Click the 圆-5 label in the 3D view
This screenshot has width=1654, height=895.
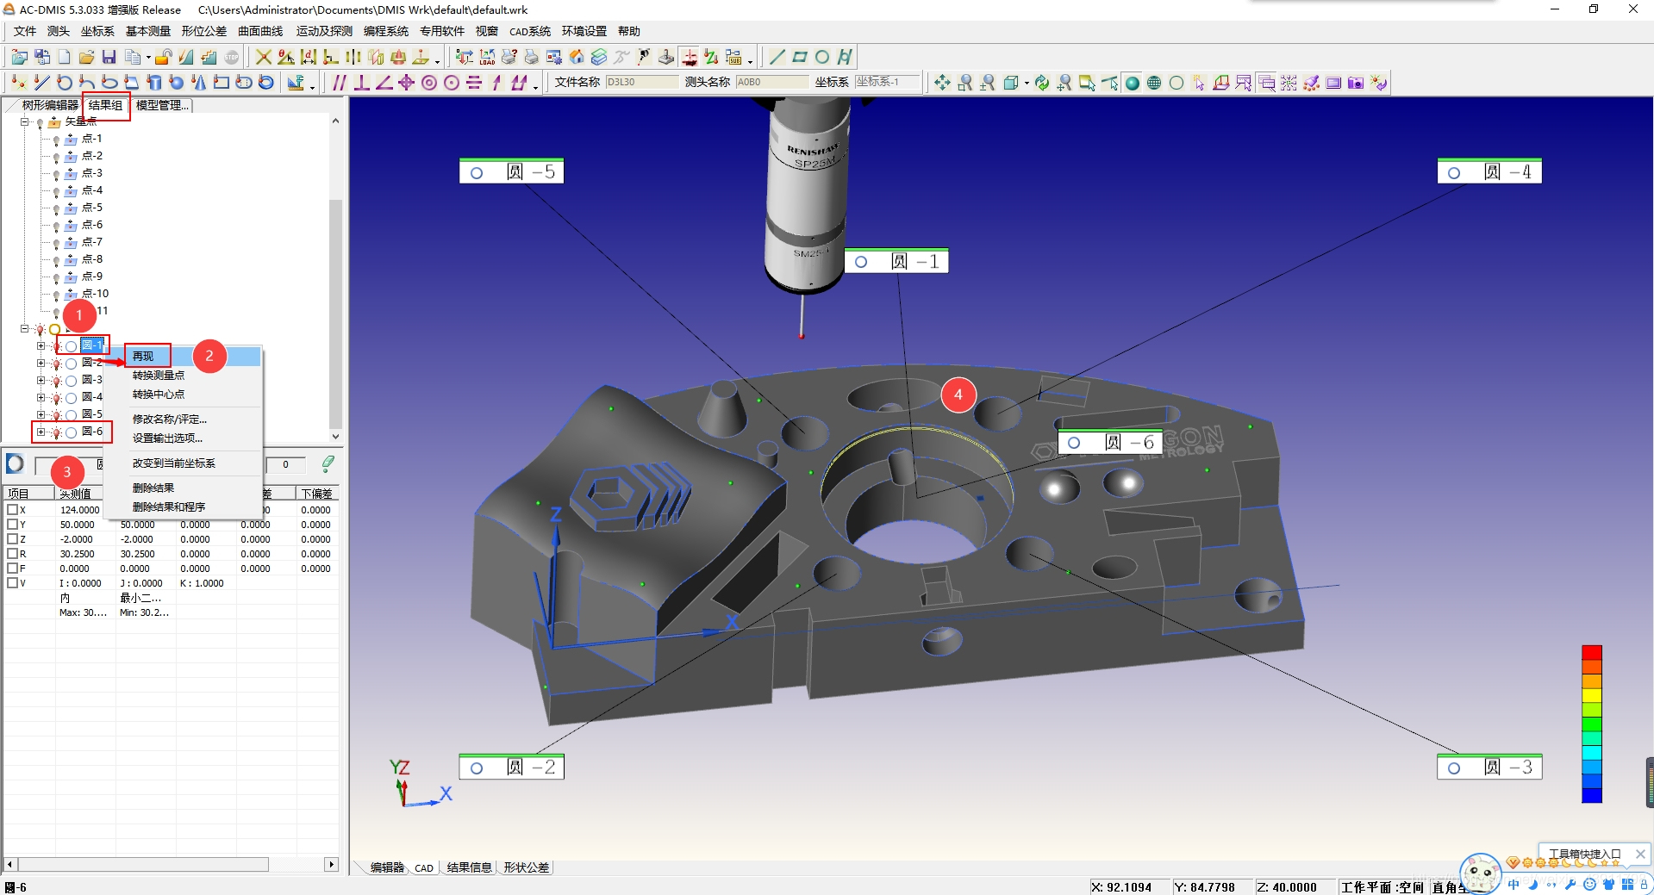[512, 172]
